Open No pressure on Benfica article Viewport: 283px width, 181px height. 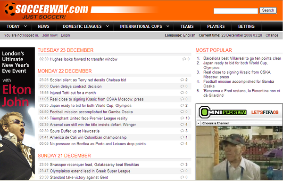click(98, 144)
